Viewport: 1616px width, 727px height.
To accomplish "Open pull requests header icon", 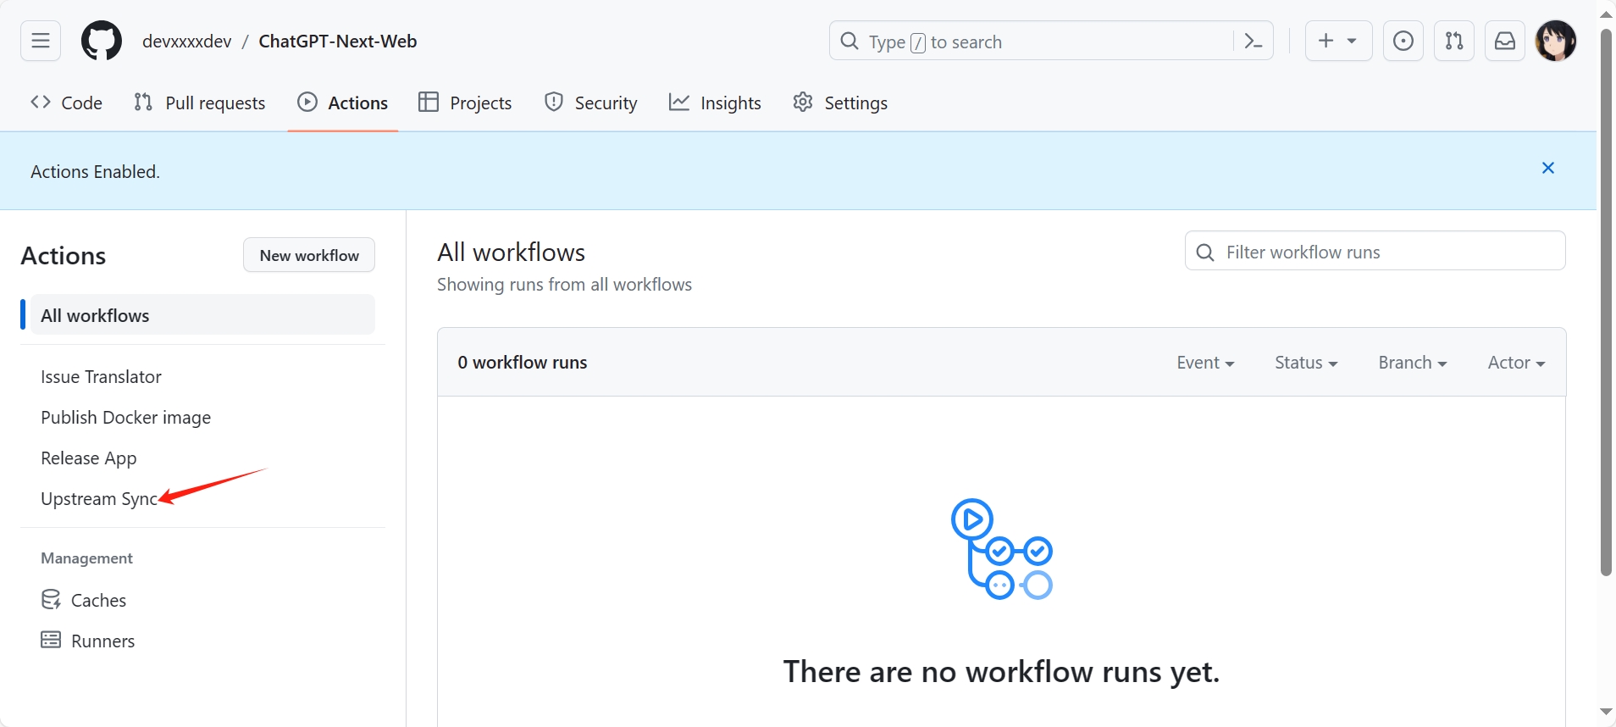I will (x=1454, y=41).
